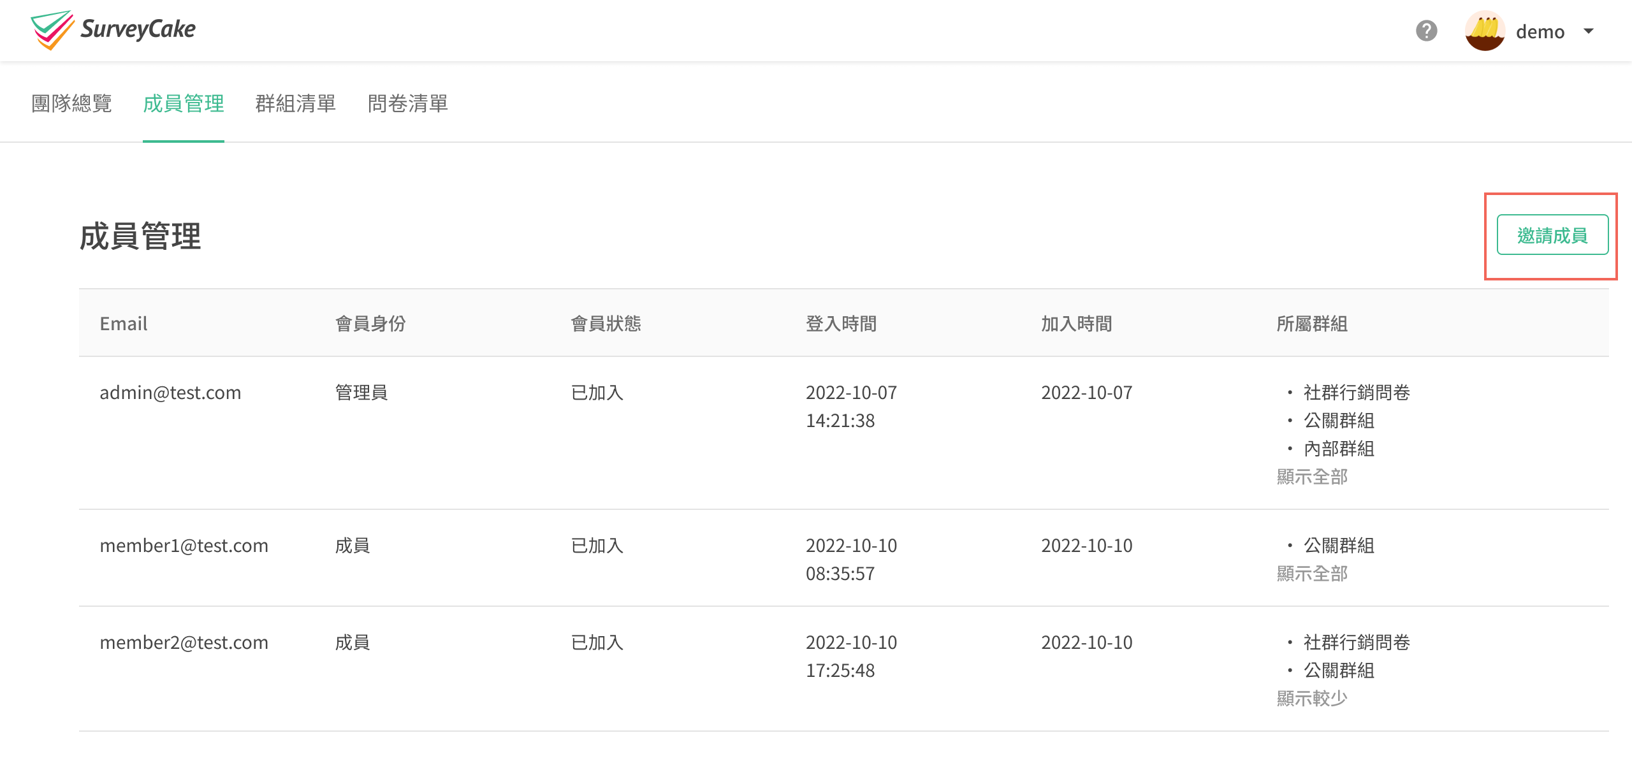1632x784 pixels.
Task: Click the SurveyCake logo
Action: [x=113, y=30]
